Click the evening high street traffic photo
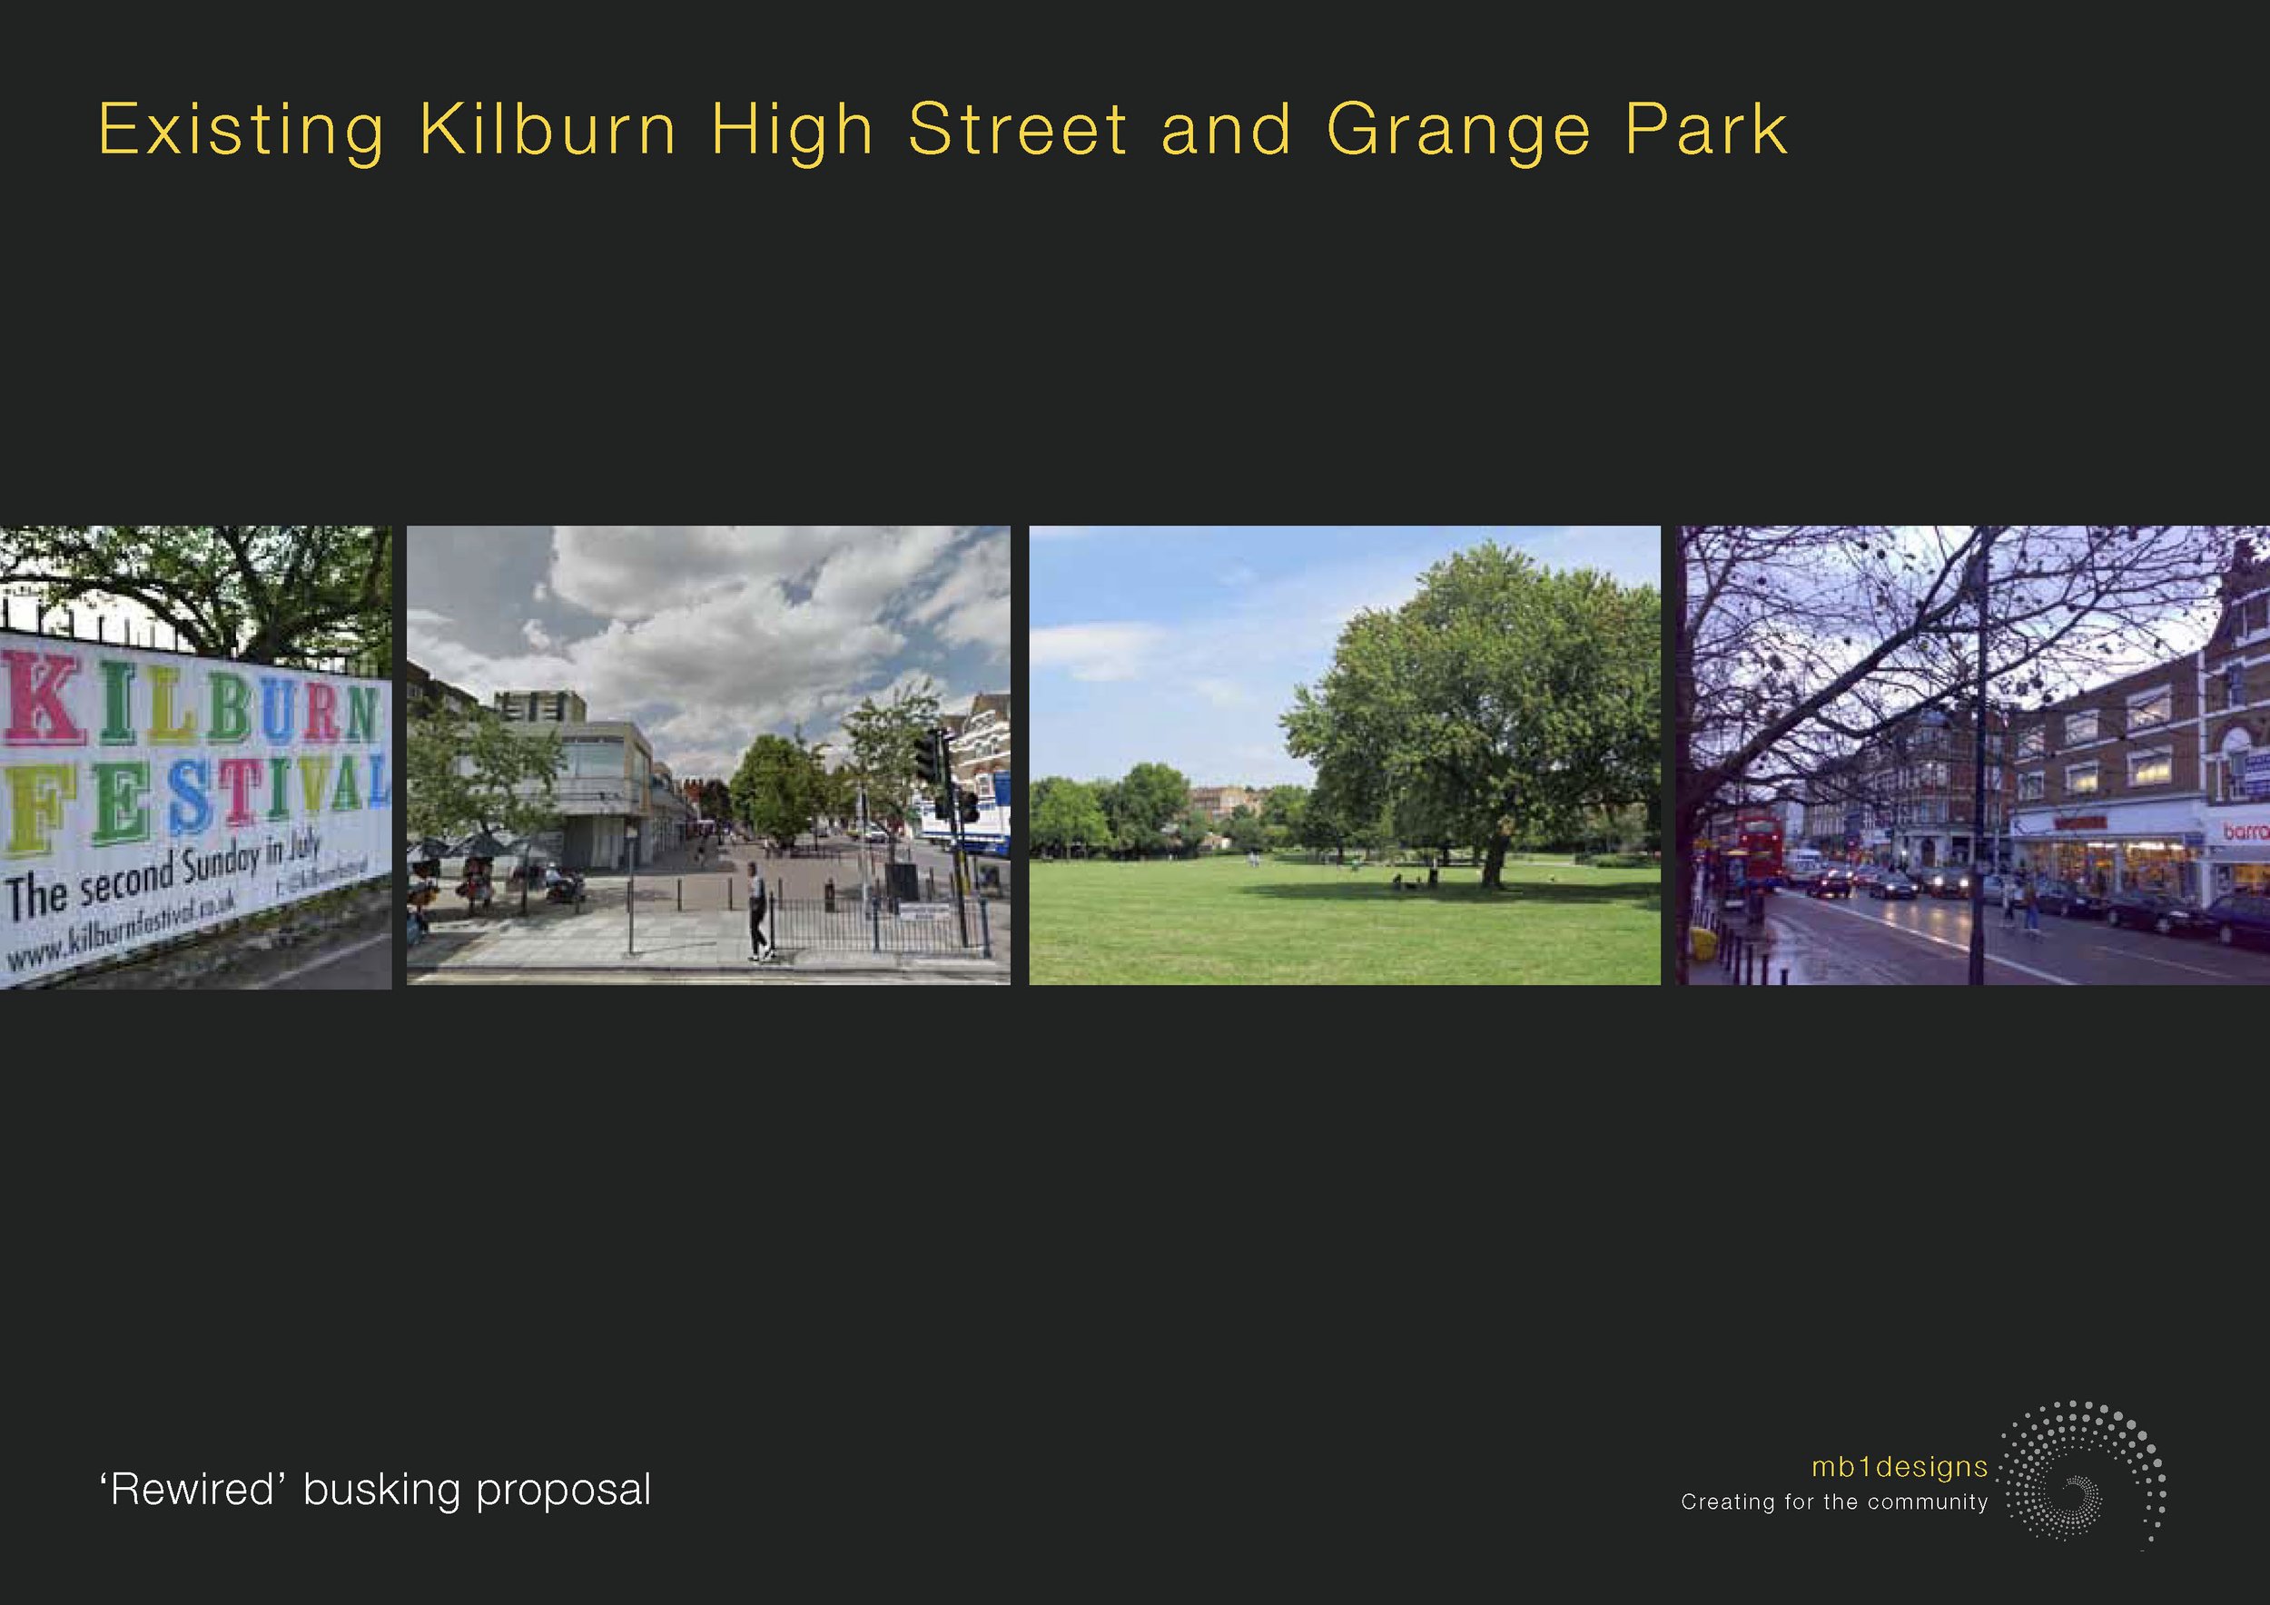Screen dimensions: 2270x1605 1973,755
